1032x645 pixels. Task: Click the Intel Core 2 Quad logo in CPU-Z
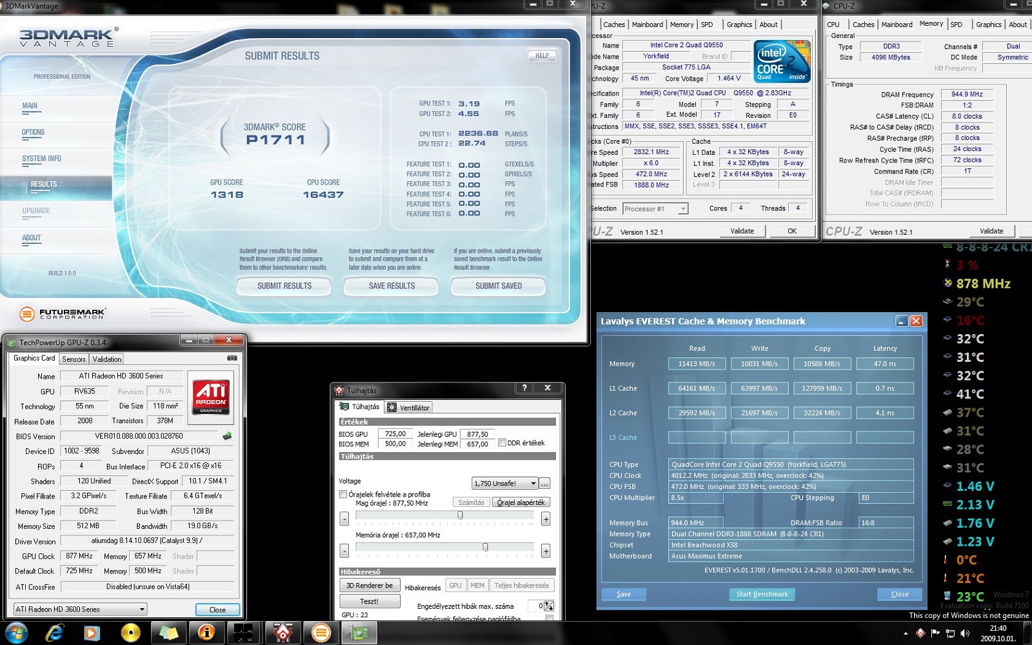point(782,61)
